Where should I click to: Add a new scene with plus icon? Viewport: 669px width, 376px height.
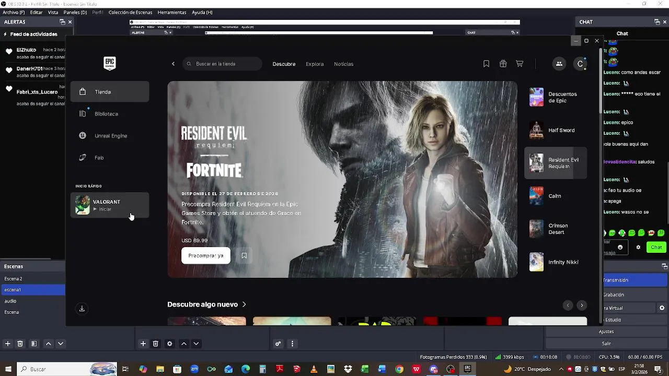click(7, 344)
